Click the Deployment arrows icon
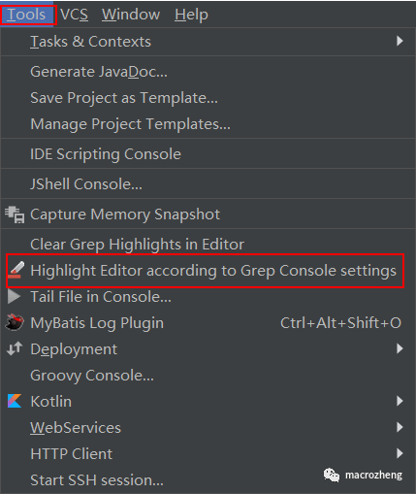This screenshot has width=416, height=494. 15,348
